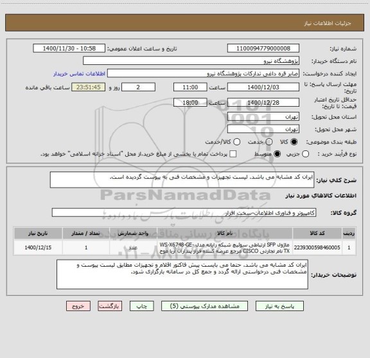Select the کالا radio button
This screenshot has height=358, width=370.
(x=294, y=141)
